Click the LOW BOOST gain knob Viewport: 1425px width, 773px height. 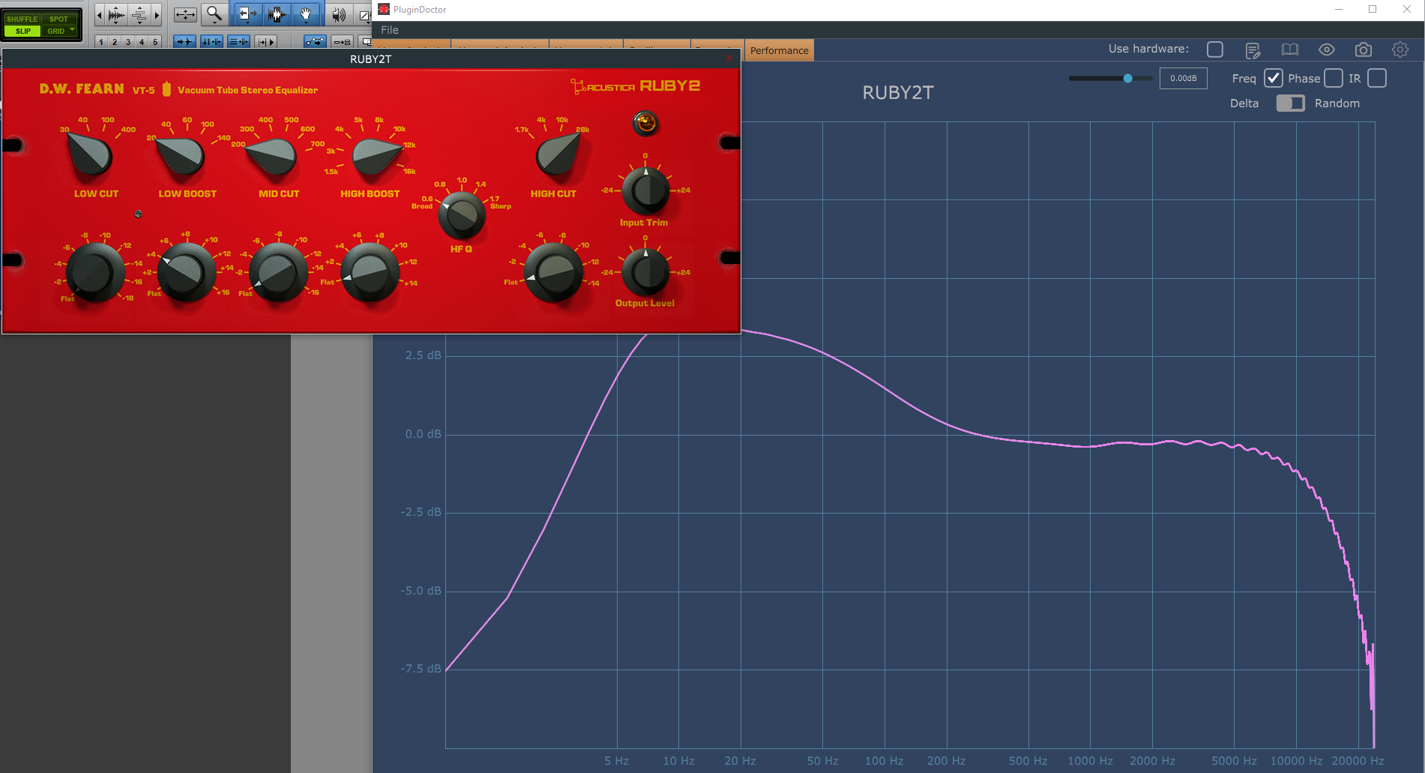tap(186, 271)
